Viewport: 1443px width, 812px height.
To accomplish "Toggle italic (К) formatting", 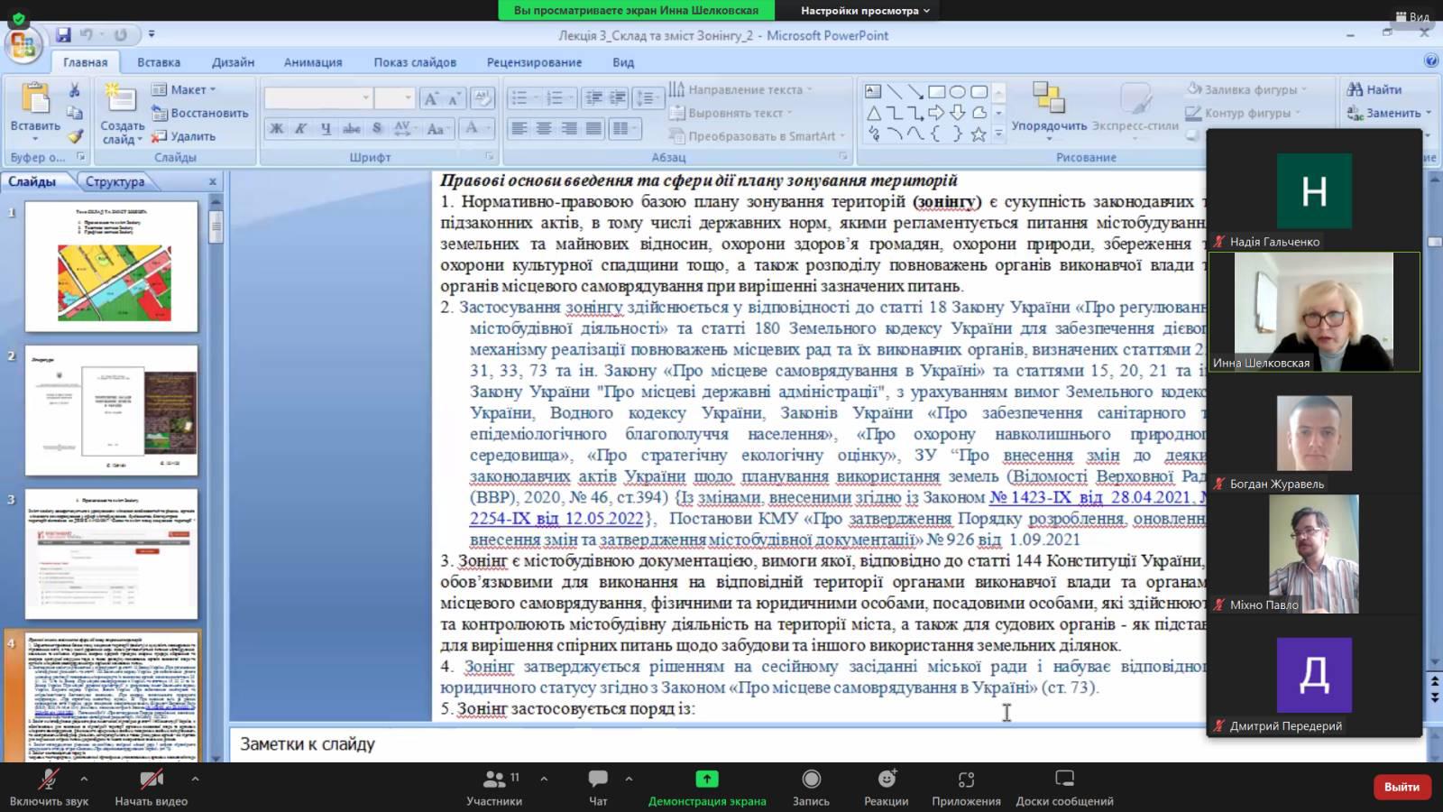I will 300,128.
